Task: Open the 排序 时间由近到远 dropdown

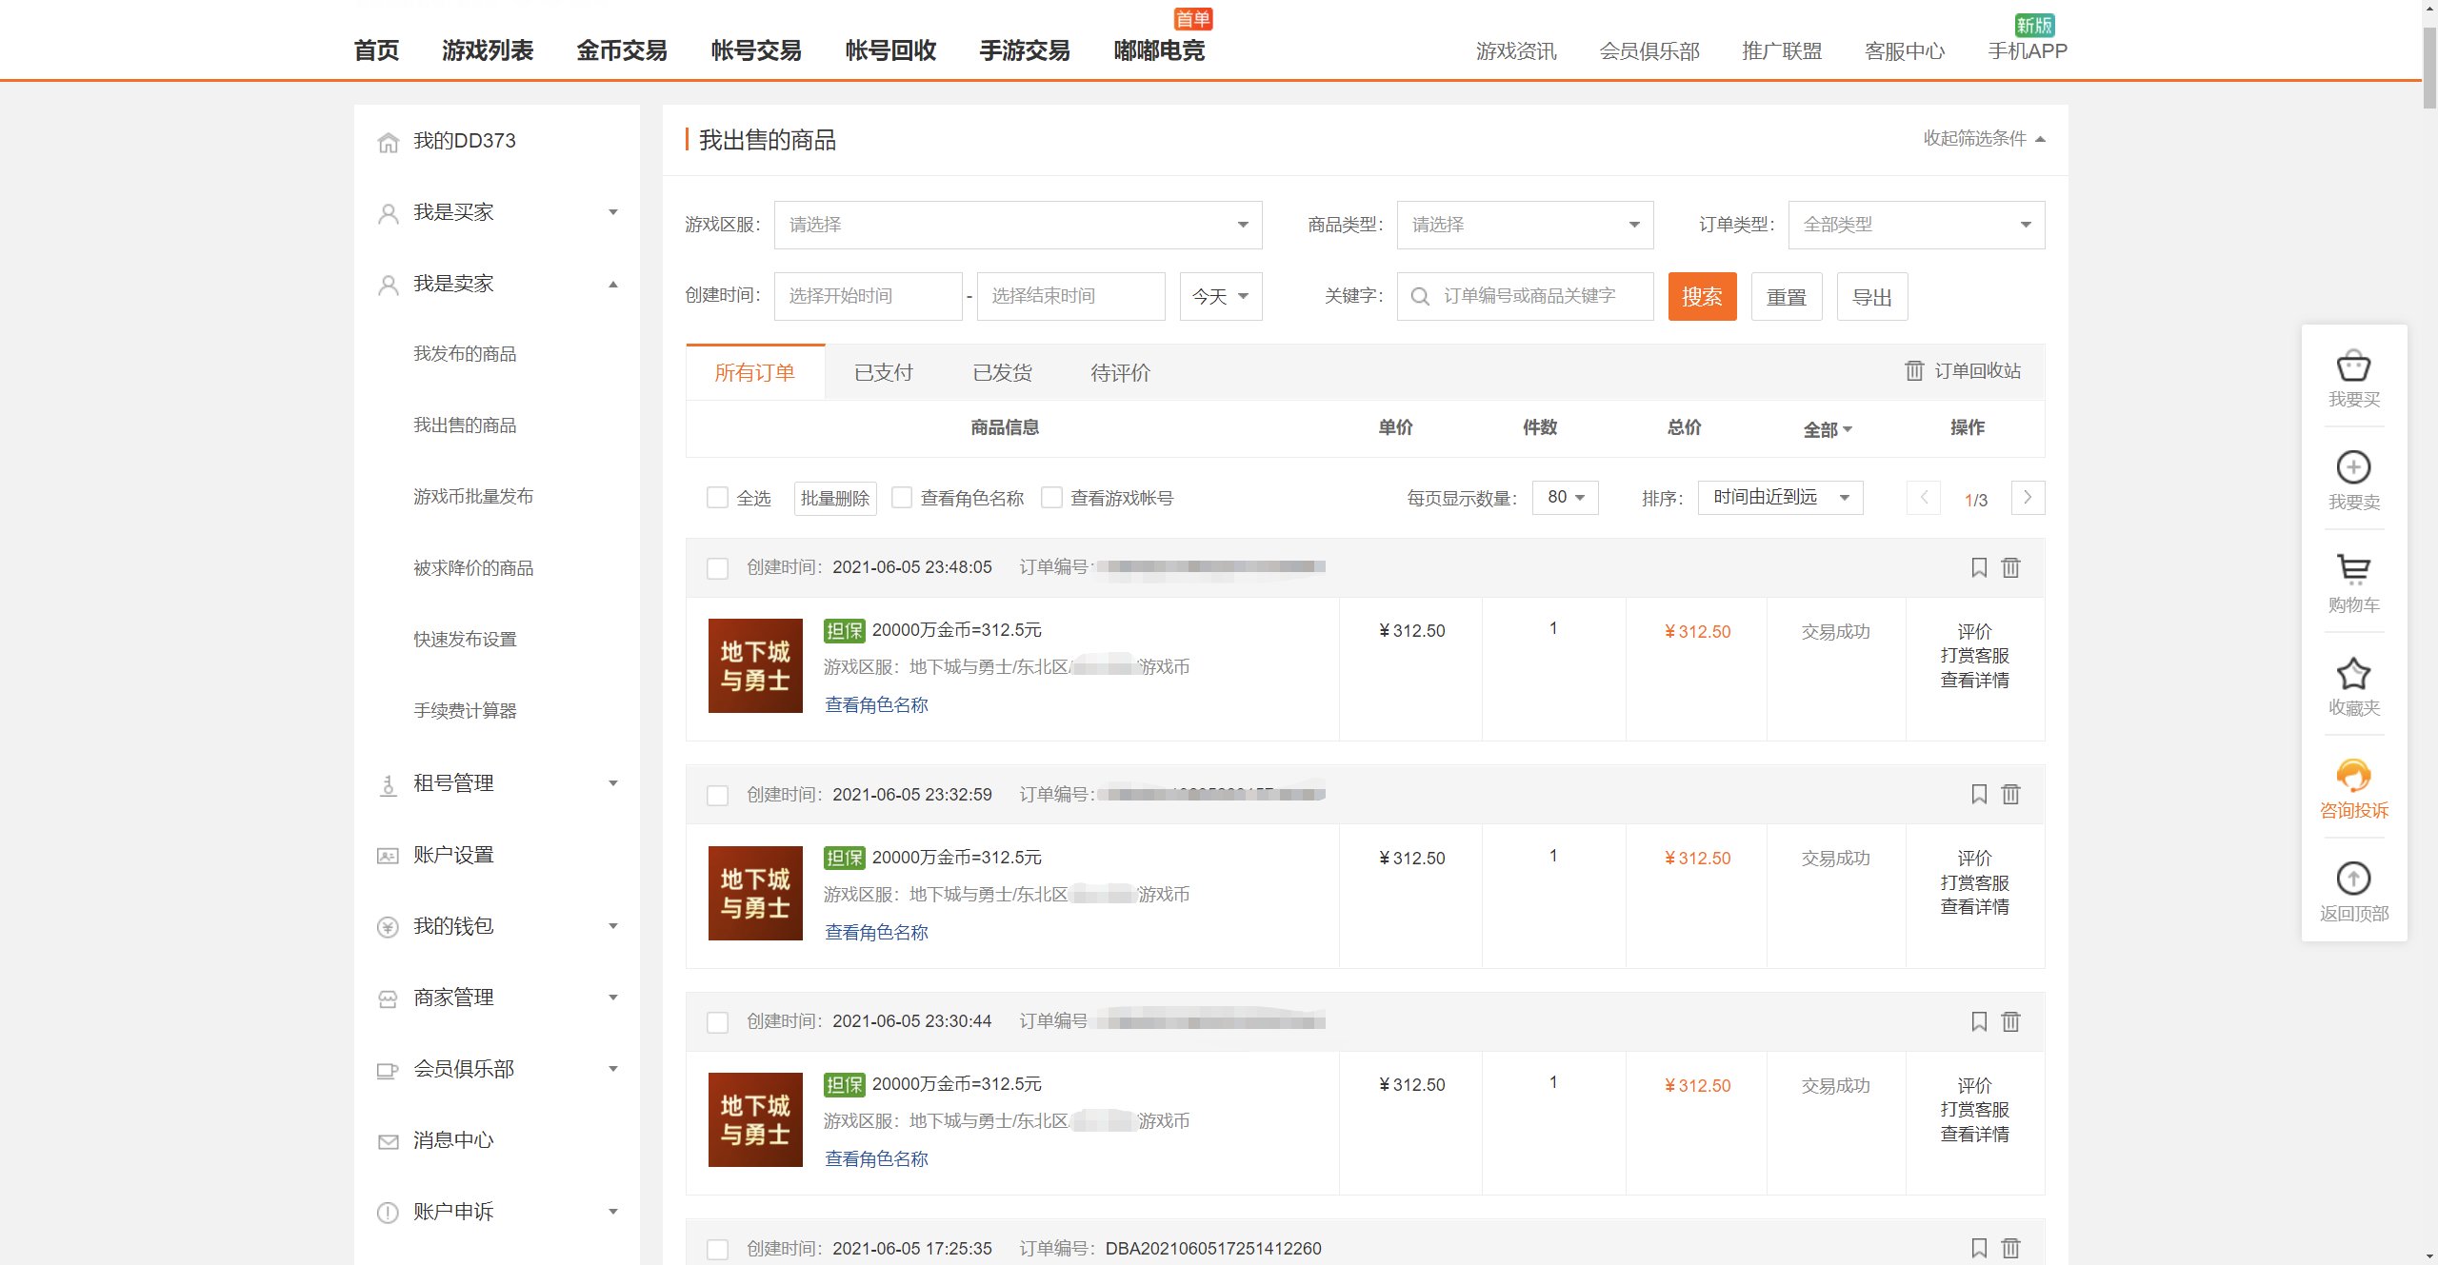Action: tap(1779, 498)
